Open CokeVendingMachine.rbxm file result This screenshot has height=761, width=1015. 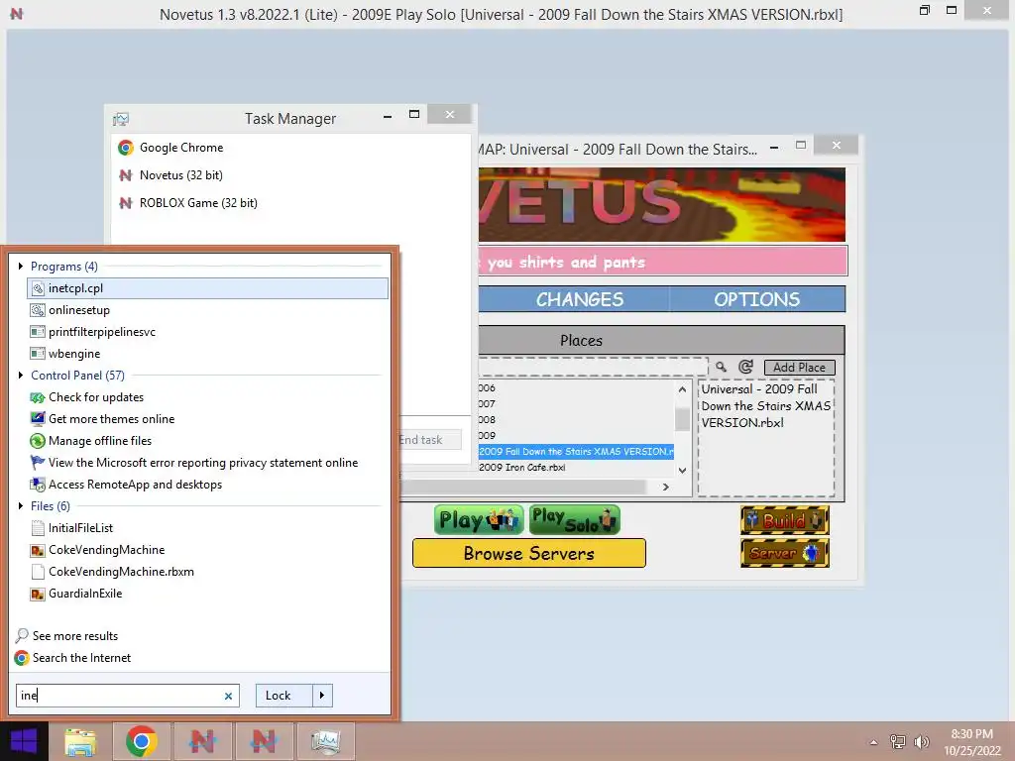121,572
